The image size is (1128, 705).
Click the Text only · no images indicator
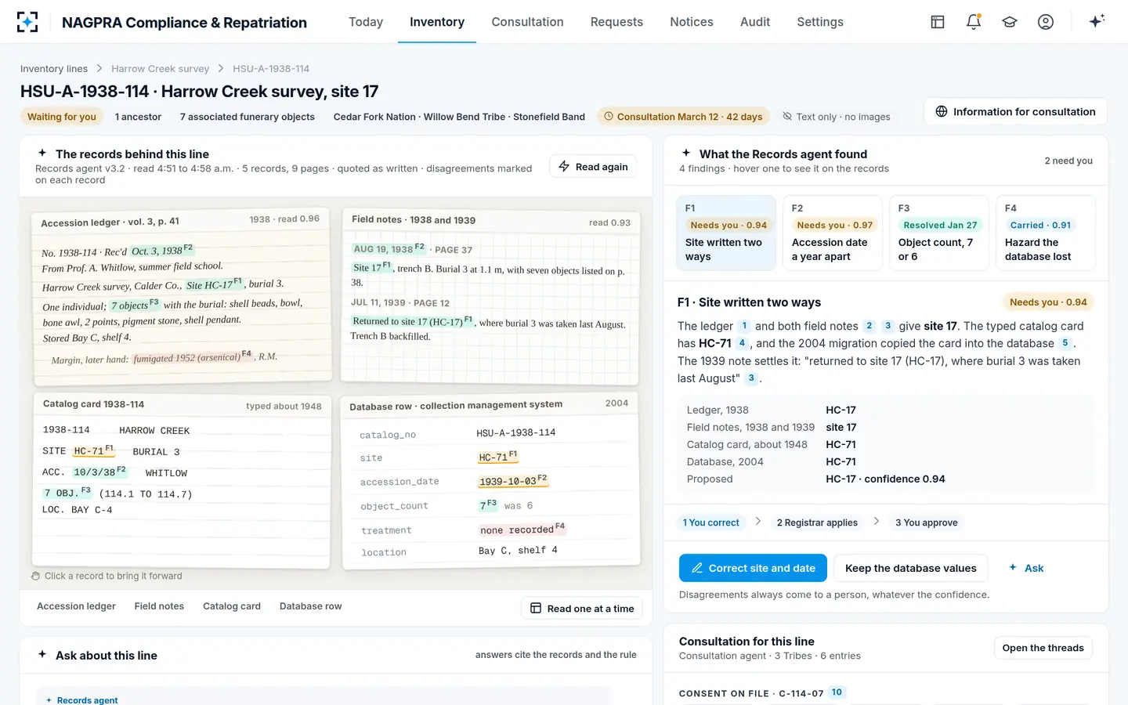coord(837,117)
